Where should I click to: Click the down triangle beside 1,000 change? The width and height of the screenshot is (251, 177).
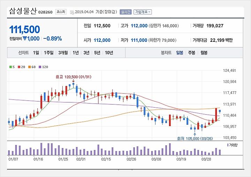tap(25, 38)
